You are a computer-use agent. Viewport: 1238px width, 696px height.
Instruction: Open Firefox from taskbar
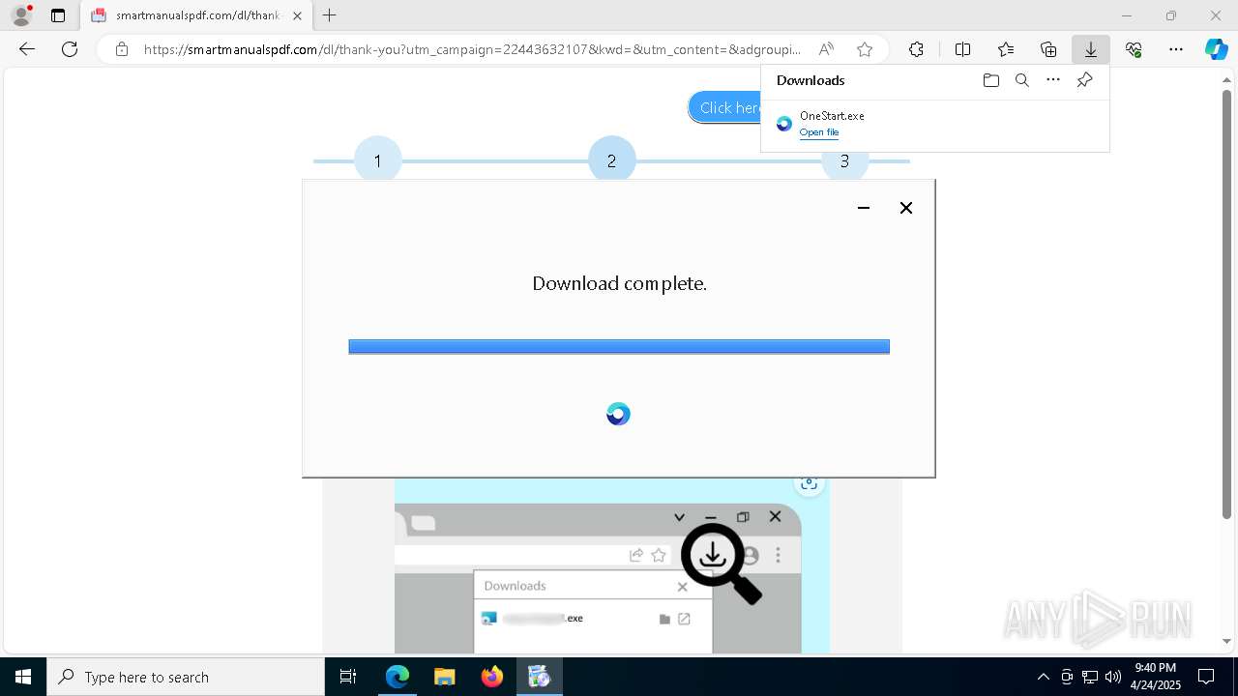coord(491,677)
